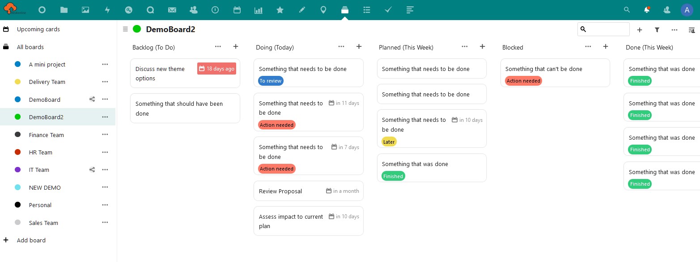Viewport: 700px width, 262px height.
Task: Open the Mail envelope app
Action: (172, 10)
